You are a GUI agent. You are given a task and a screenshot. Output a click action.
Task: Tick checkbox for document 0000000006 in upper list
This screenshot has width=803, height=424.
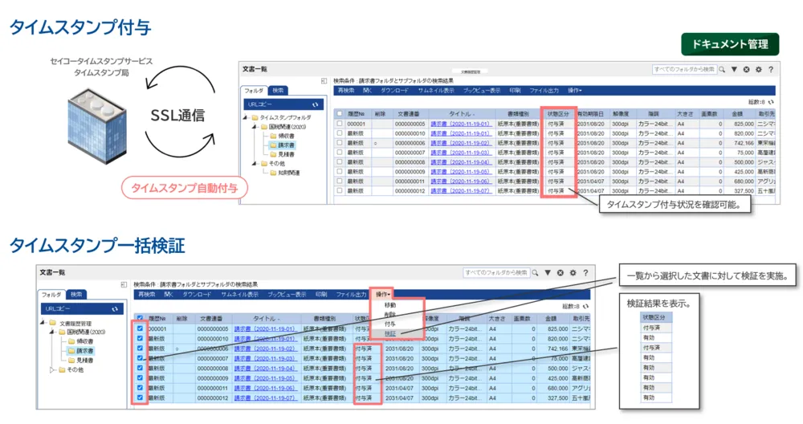340,143
